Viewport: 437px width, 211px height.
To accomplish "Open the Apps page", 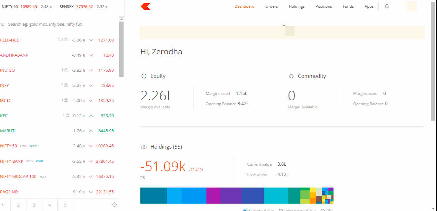I will click(369, 6).
